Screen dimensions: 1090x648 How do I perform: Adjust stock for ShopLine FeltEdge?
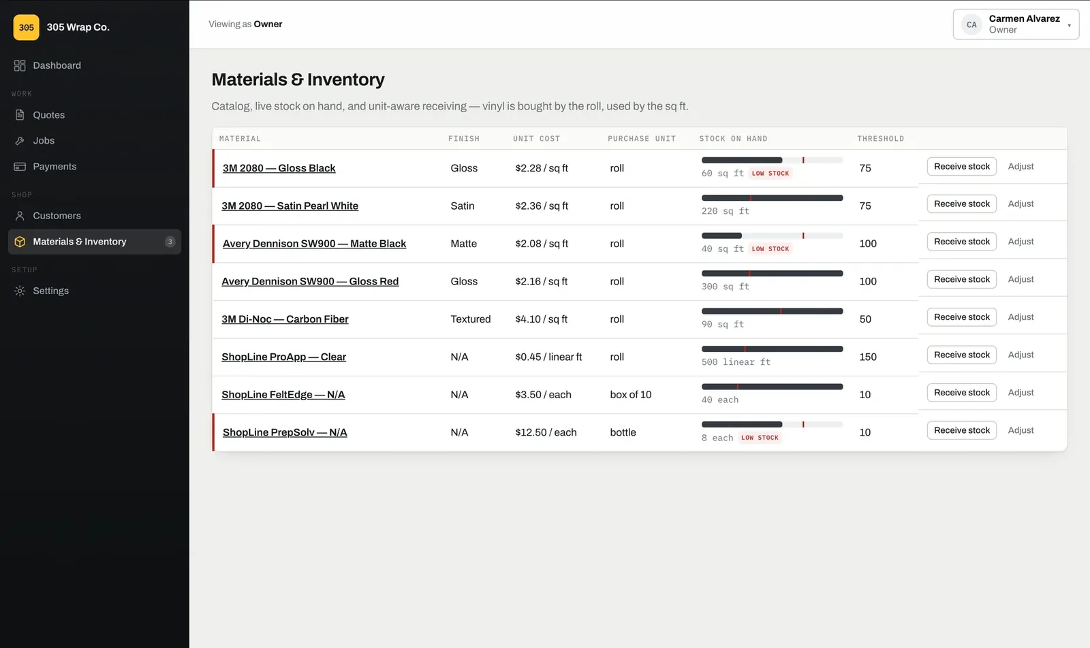pyautogui.click(x=1021, y=393)
